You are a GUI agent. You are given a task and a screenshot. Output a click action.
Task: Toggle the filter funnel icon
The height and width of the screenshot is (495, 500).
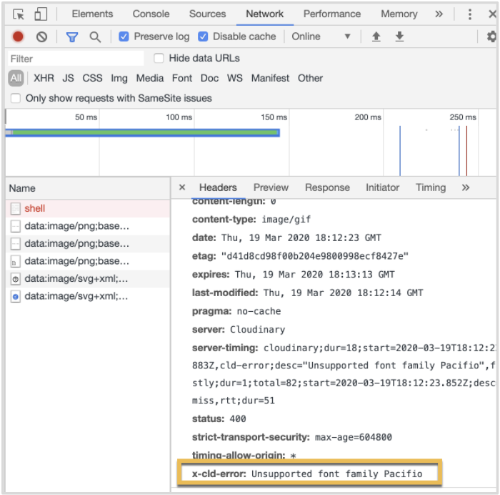tap(72, 37)
